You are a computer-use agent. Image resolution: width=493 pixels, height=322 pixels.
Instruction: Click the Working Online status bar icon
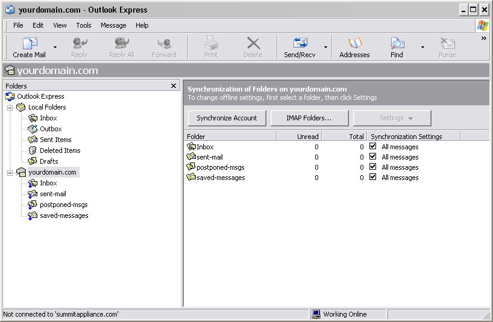[316, 314]
